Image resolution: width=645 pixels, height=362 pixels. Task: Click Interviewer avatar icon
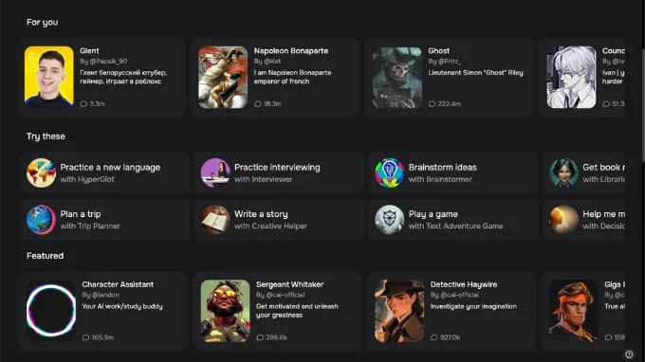click(215, 173)
